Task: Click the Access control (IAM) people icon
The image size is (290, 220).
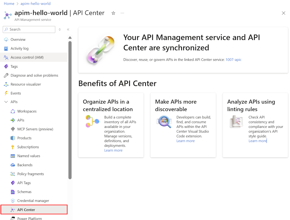Action: coord(6,57)
